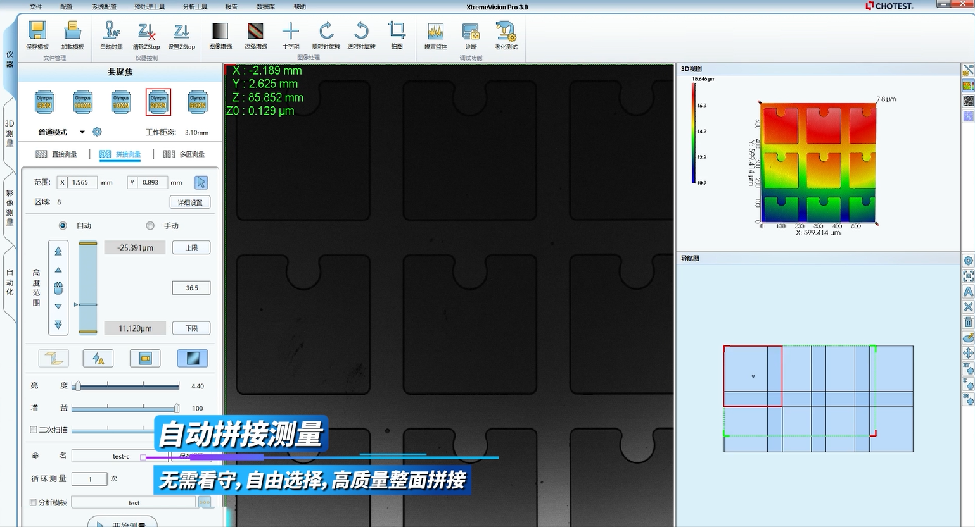This screenshot has width=975, height=527.
Task: Click the X range input field
Action: click(x=82, y=182)
